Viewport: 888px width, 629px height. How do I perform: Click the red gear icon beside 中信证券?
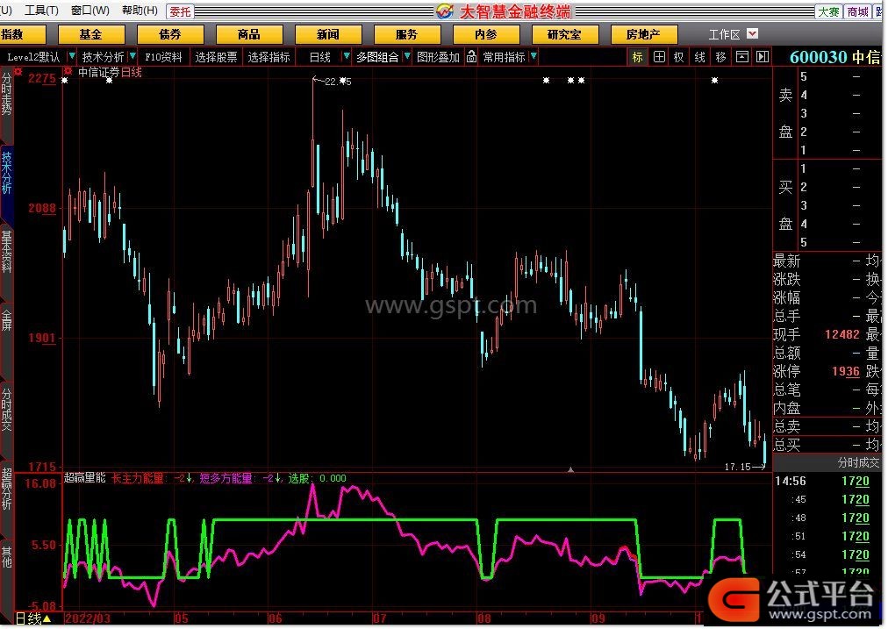(68, 71)
